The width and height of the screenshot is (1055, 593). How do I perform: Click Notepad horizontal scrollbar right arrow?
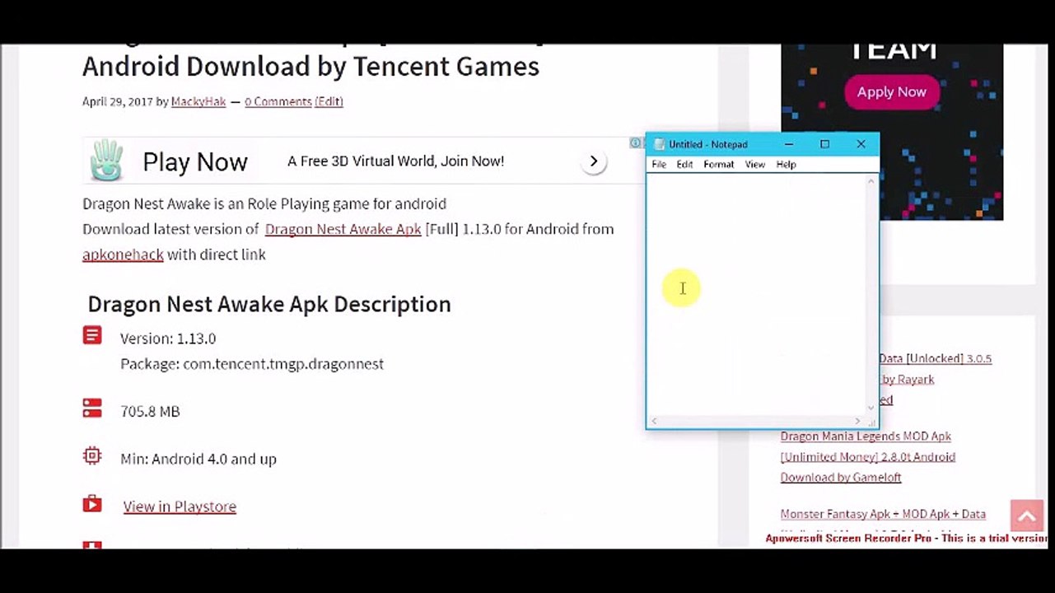857,421
